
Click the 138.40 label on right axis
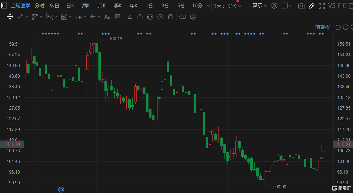click(344, 87)
